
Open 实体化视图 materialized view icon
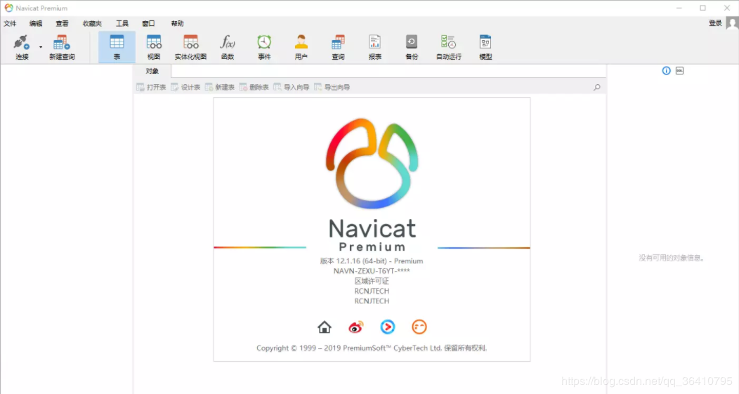click(x=190, y=47)
